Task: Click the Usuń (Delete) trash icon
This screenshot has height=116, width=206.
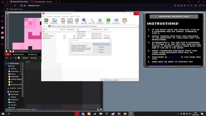Action: (77, 21)
